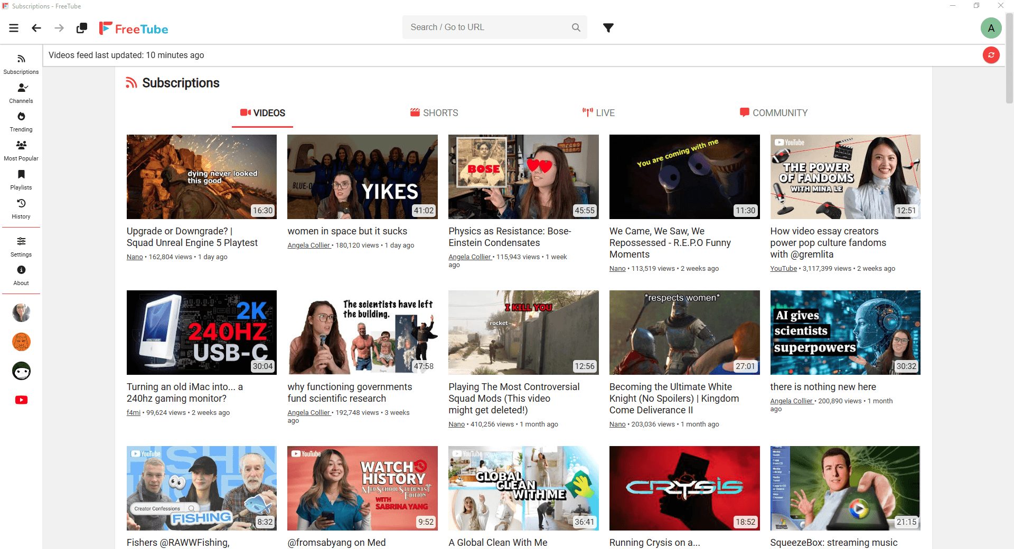Refresh the subscriptions feed

tap(990, 55)
